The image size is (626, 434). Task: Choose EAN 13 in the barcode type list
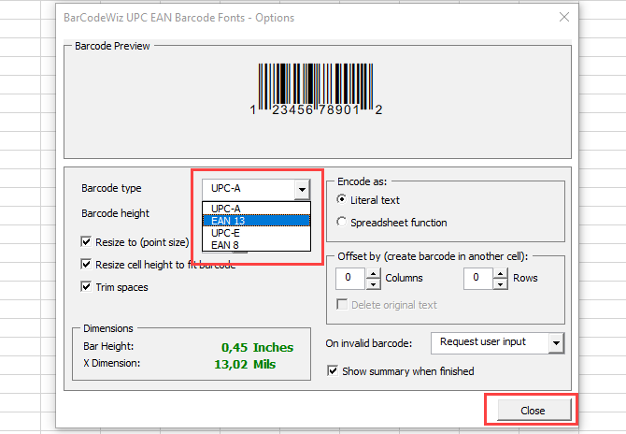point(256,221)
